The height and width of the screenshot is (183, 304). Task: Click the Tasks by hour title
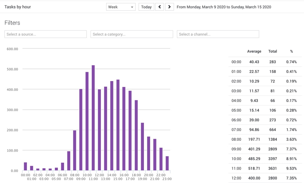[18, 7]
